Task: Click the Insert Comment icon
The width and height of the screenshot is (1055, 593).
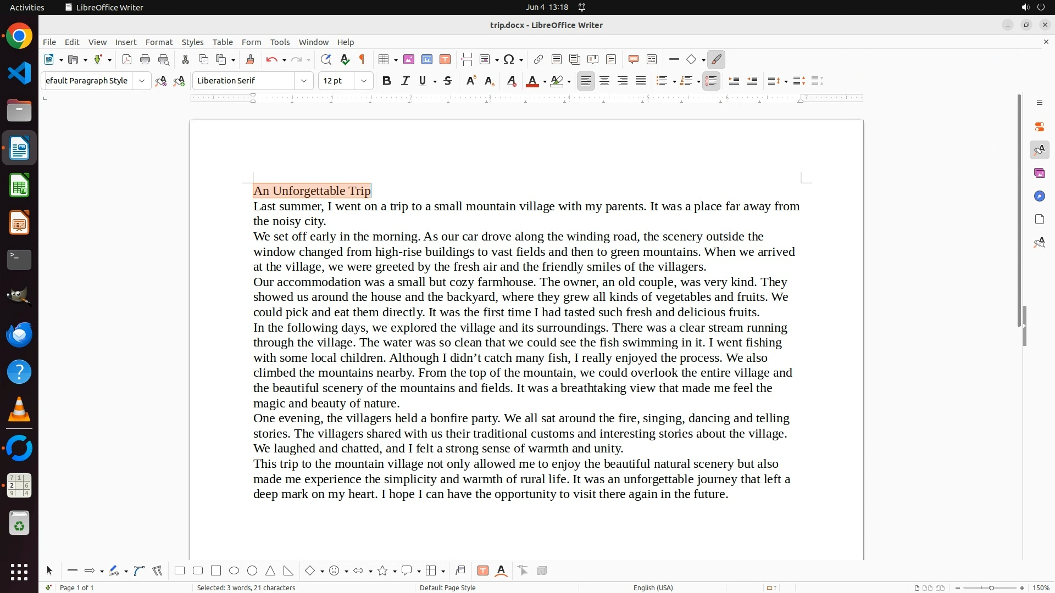Action: click(x=633, y=59)
